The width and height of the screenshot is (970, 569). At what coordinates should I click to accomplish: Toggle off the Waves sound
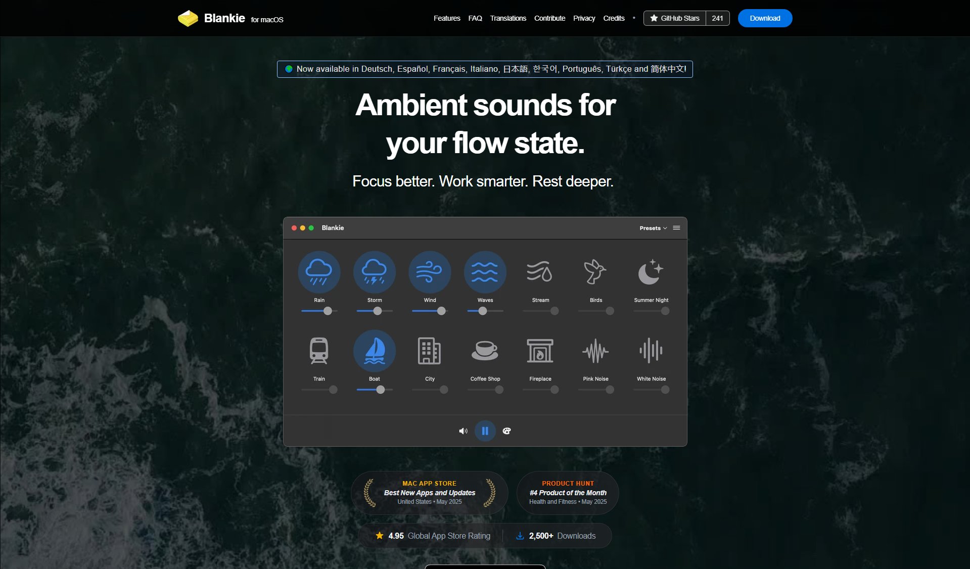(485, 272)
